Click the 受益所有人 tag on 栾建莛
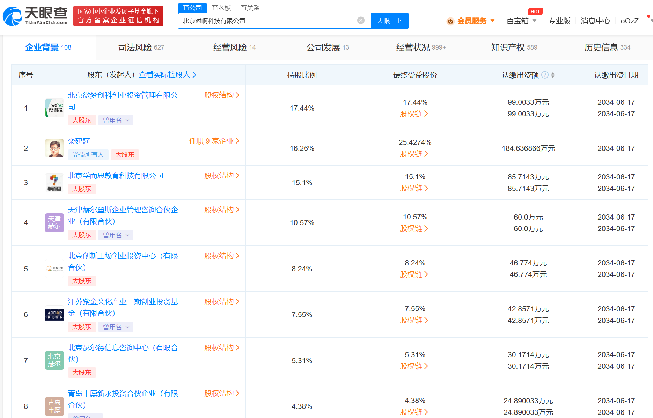The height and width of the screenshot is (418, 653). point(88,155)
